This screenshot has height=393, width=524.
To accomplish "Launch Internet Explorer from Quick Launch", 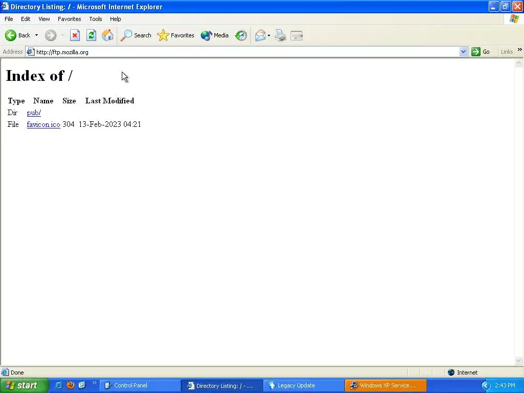I will (x=58, y=385).
